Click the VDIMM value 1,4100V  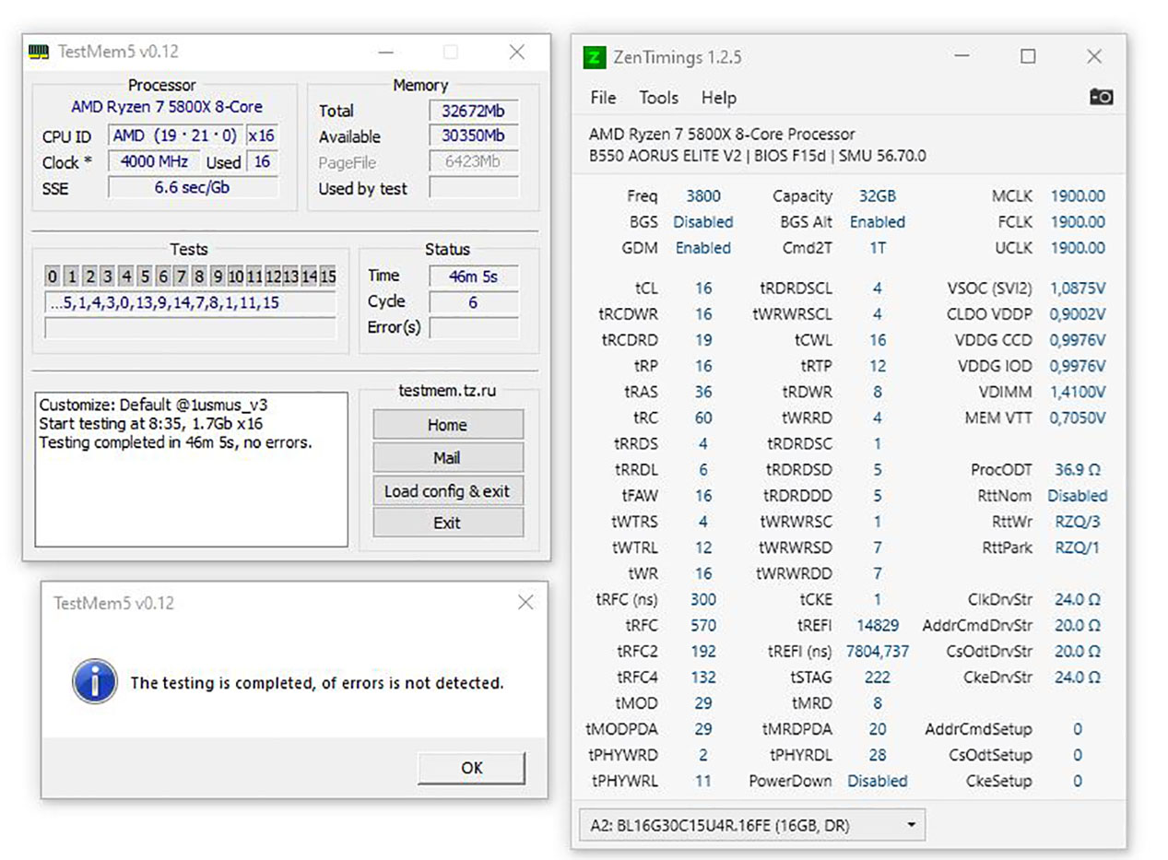pos(1078,392)
